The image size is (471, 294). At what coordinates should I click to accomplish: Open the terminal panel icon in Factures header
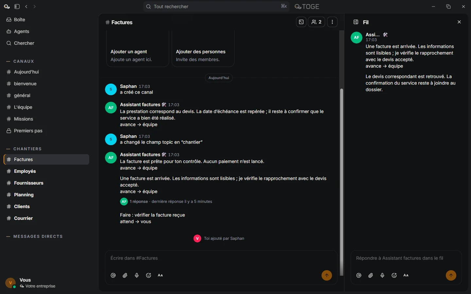pos(301,22)
